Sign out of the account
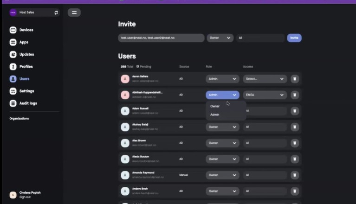 [x=25, y=197]
